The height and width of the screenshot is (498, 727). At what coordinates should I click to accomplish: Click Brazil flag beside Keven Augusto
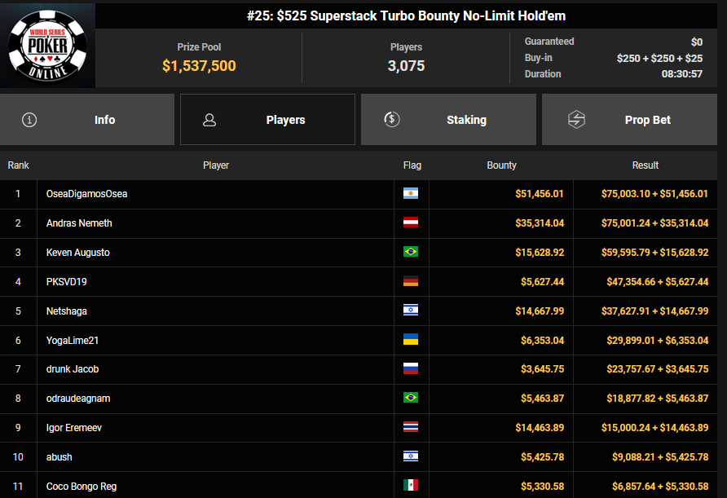pyautogui.click(x=411, y=253)
